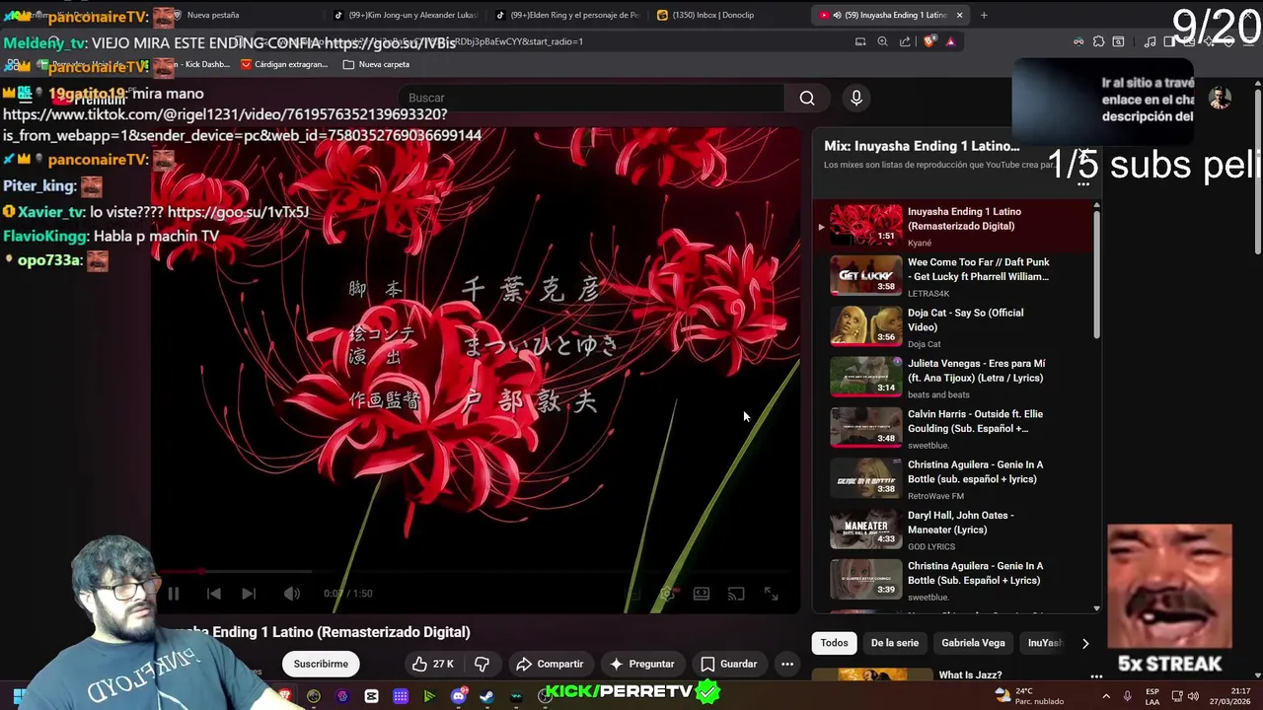This screenshot has width=1263, height=710.
Task: Open the music note playlist icon
Action: click(1150, 41)
